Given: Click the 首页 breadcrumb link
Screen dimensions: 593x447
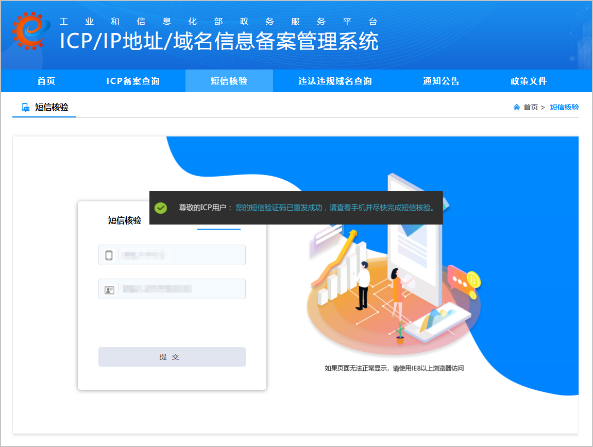Looking at the screenshot, I should click(531, 107).
